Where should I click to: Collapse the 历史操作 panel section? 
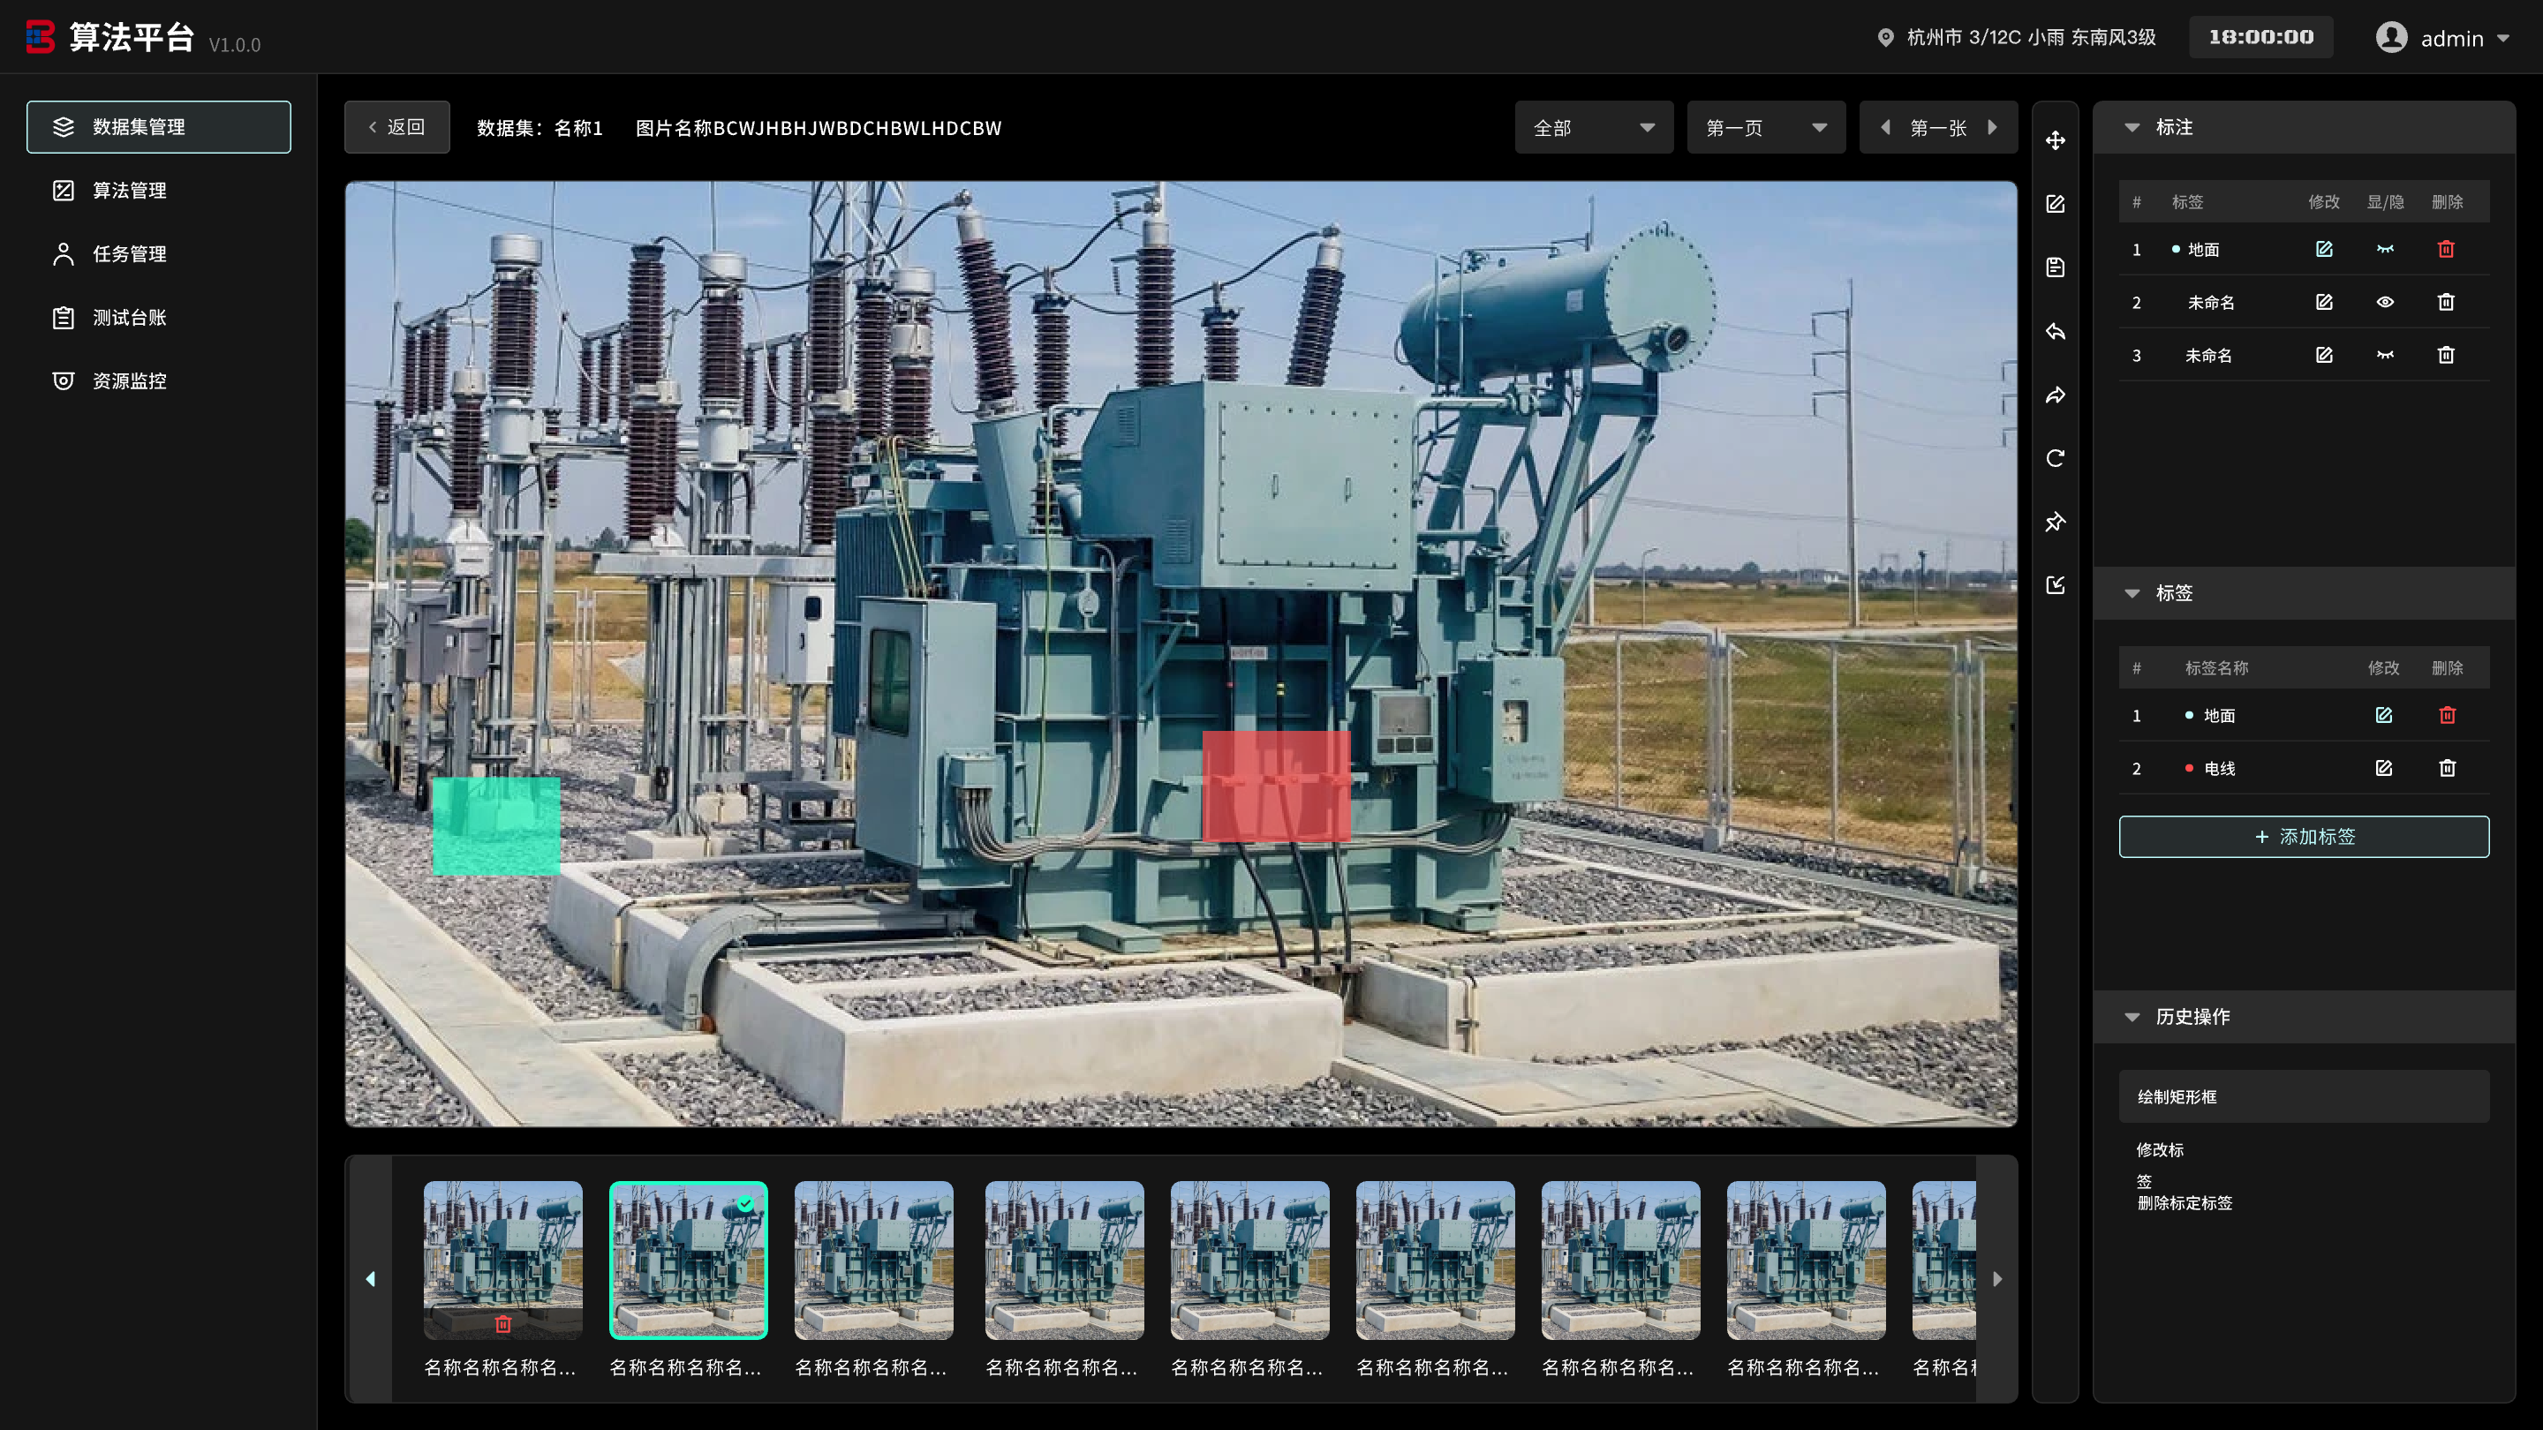tap(2132, 1017)
